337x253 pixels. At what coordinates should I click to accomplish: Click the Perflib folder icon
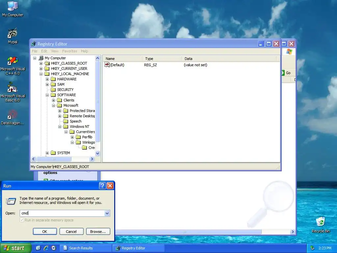tap(78, 137)
